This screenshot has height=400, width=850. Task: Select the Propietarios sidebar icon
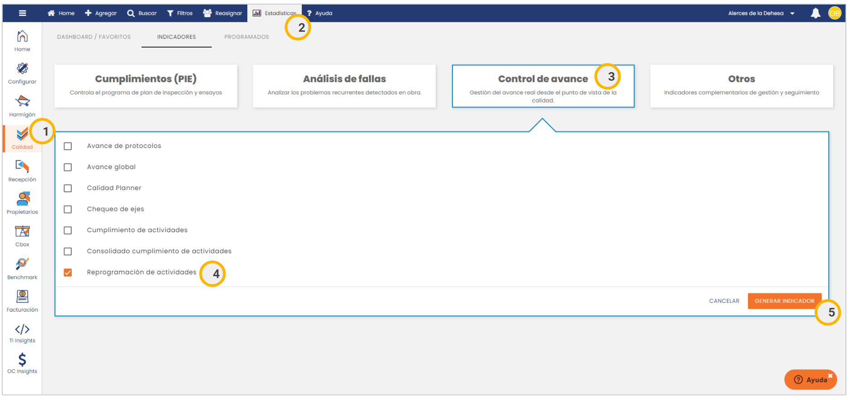click(22, 199)
